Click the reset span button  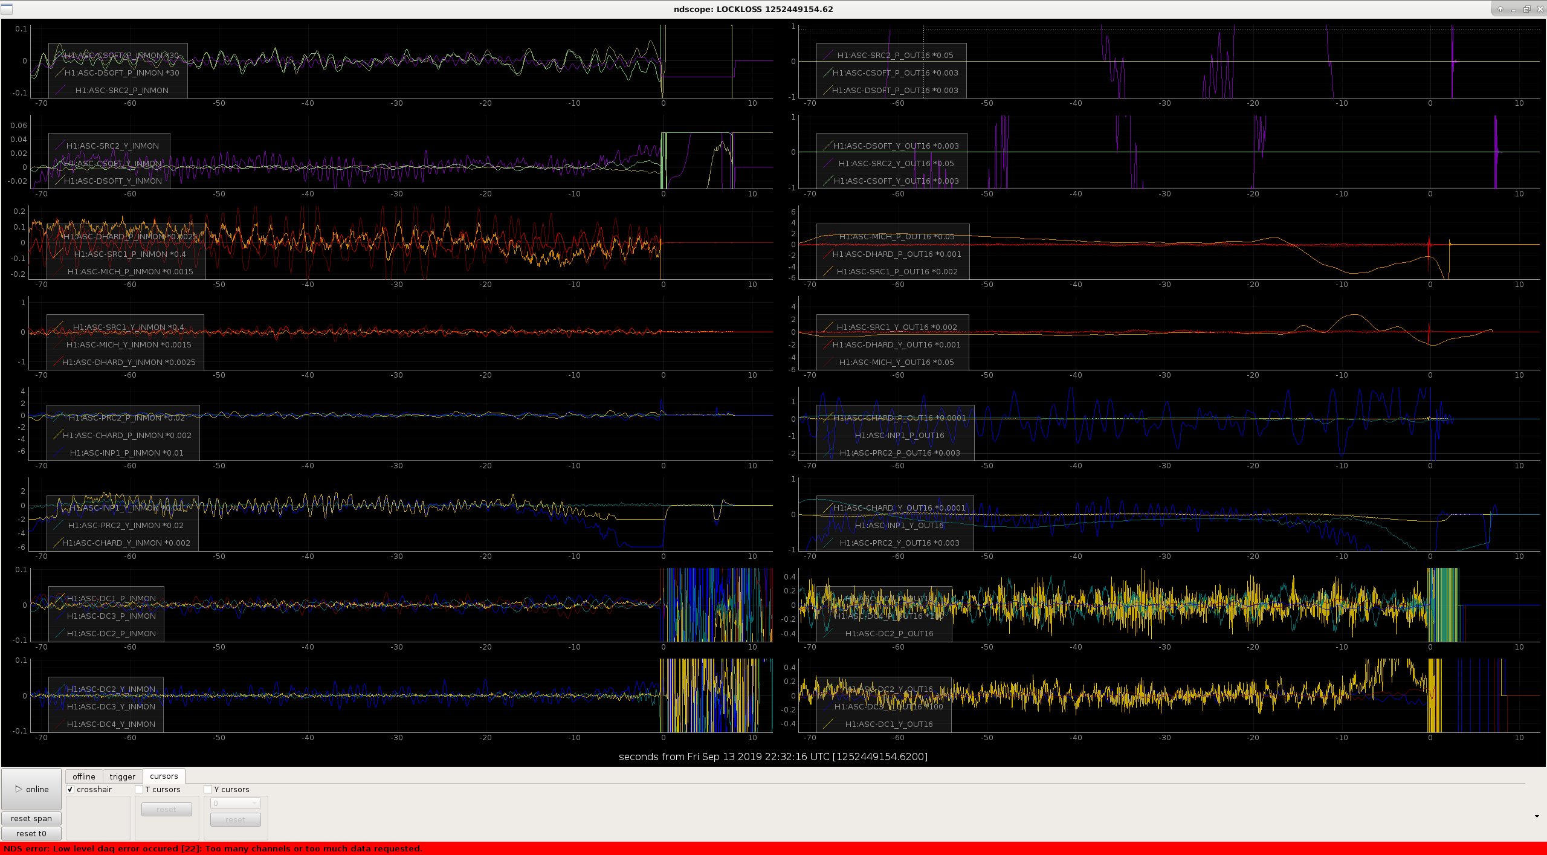click(31, 819)
